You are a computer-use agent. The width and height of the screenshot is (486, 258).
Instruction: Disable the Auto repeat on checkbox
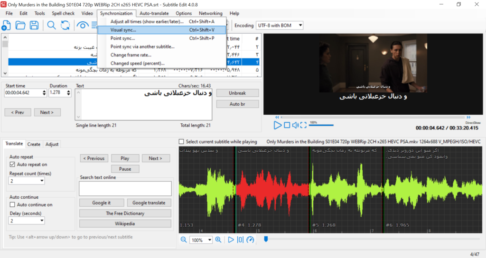pos(13,165)
